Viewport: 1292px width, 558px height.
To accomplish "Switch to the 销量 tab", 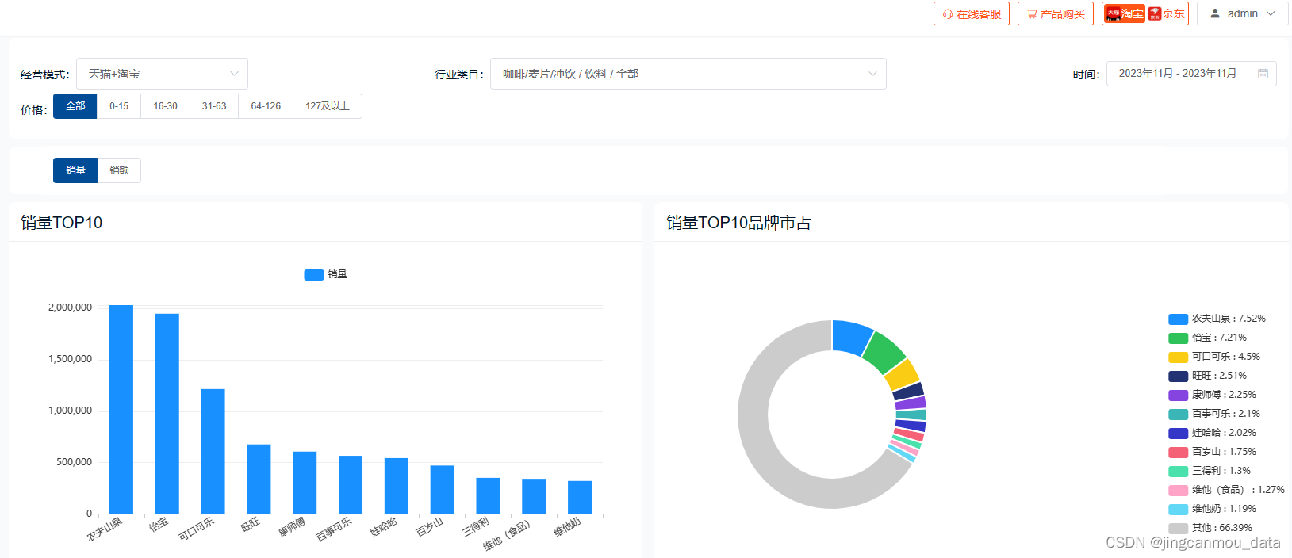I will click(75, 170).
